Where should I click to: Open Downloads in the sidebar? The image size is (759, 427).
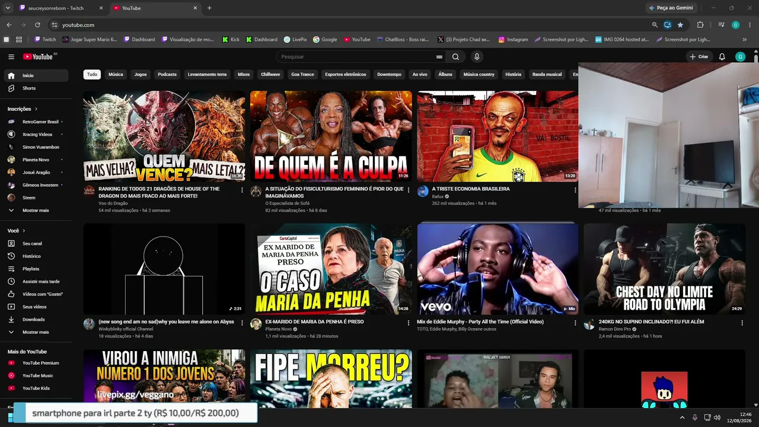tap(36, 320)
